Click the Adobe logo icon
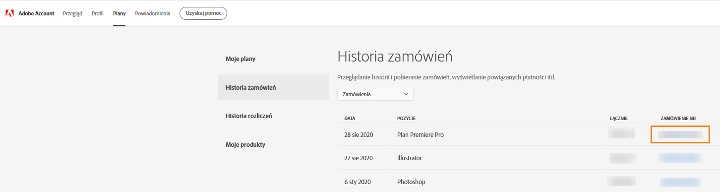This screenshot has width=720, height=192. [x=9, y=13]
